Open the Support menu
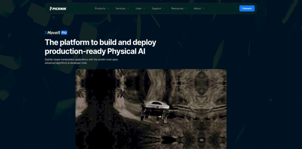 [x=156, y=9]
